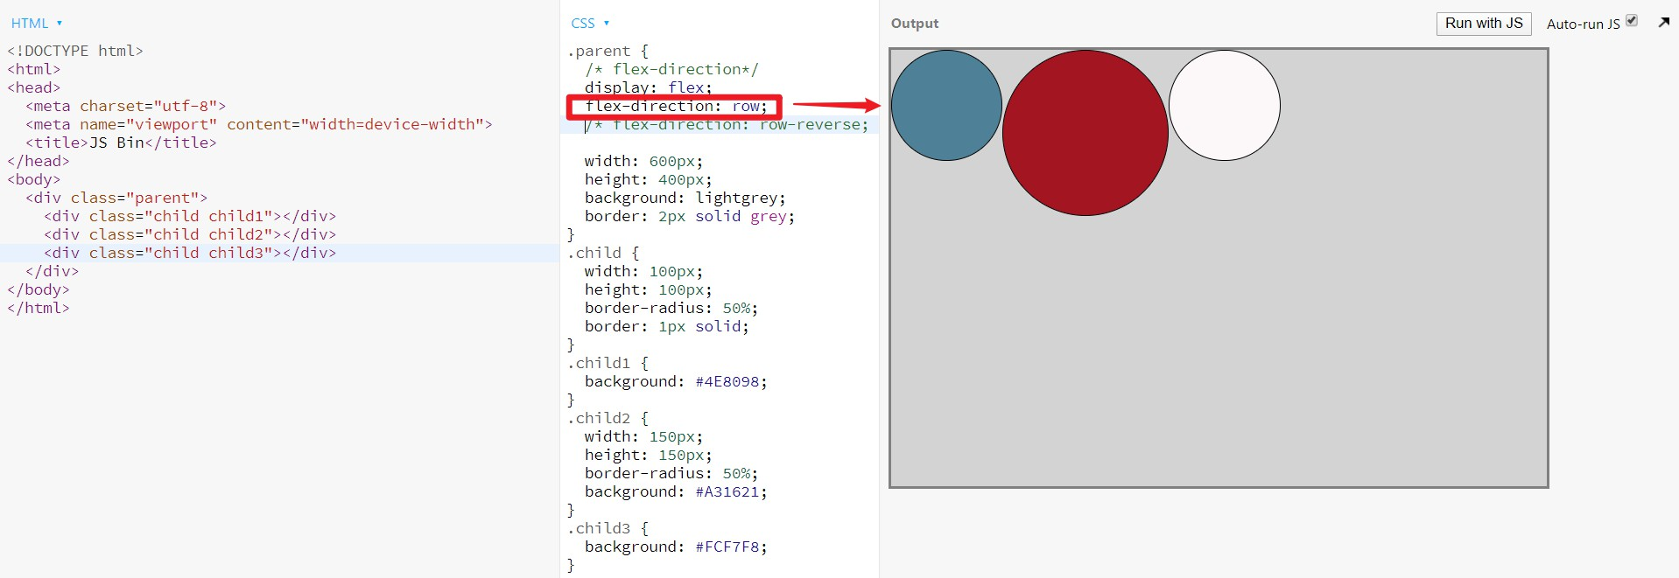
Task: Open the CSS panel dropdown
Action: [590, 24]
